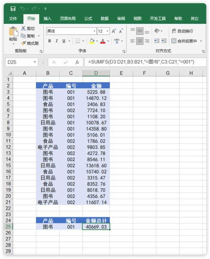
Task: Toggle Underline formatting
Action: point(64,41)
